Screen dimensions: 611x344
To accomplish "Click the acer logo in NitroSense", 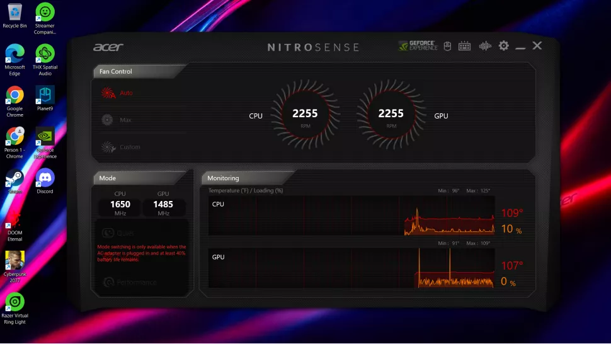I will 108,47.
